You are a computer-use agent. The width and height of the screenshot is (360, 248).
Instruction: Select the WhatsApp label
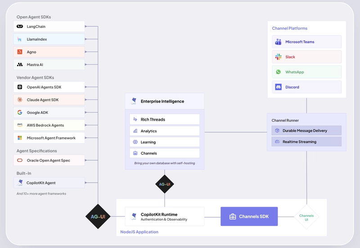295,72
